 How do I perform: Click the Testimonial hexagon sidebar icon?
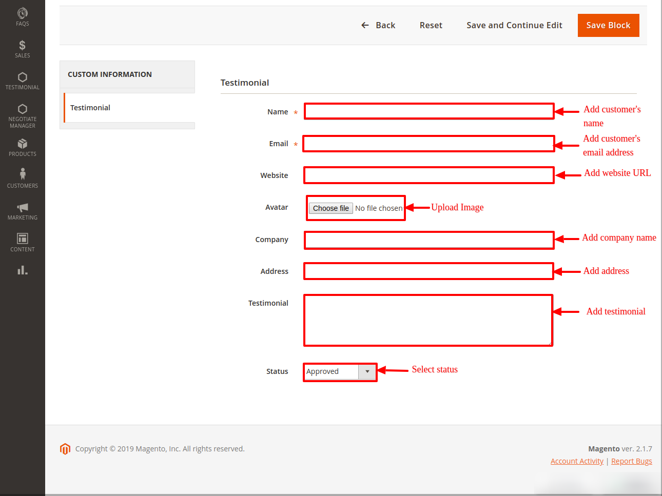(x=22, y=81)
